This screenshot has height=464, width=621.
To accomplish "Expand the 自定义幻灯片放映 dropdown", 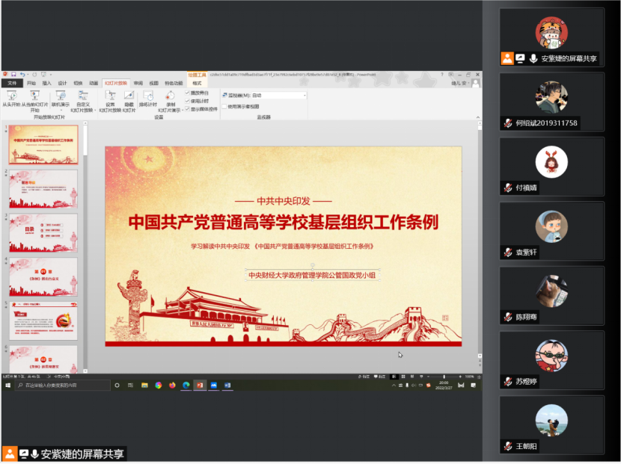I will (83, 109).
